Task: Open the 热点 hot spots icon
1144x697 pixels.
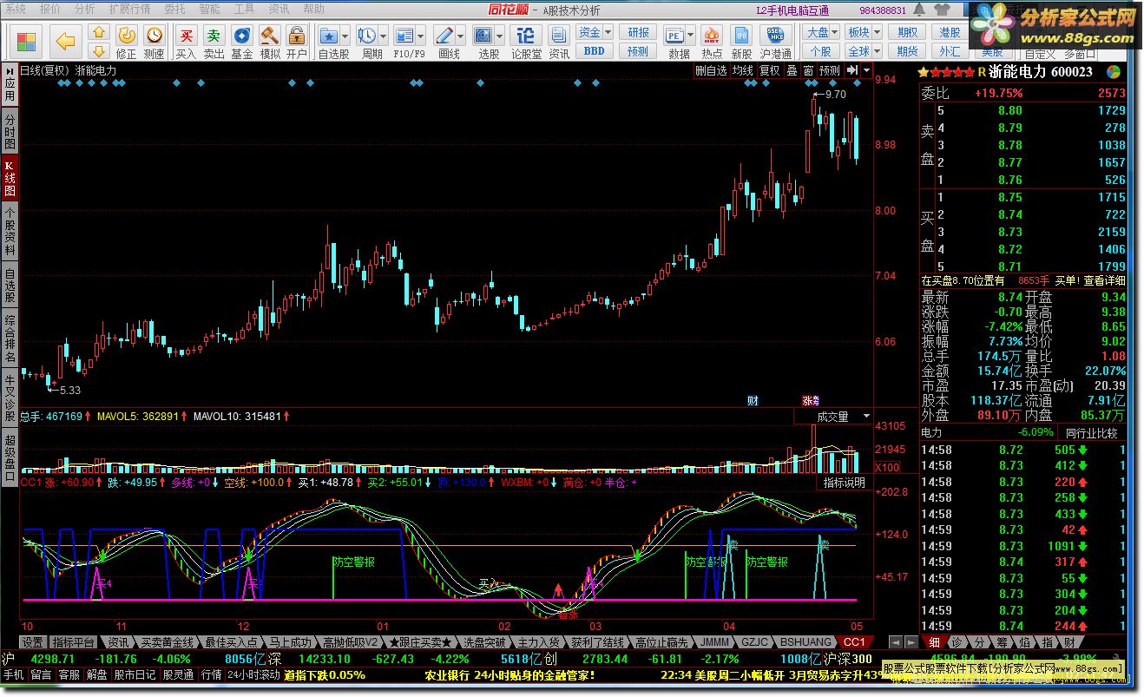Action: 712,41
